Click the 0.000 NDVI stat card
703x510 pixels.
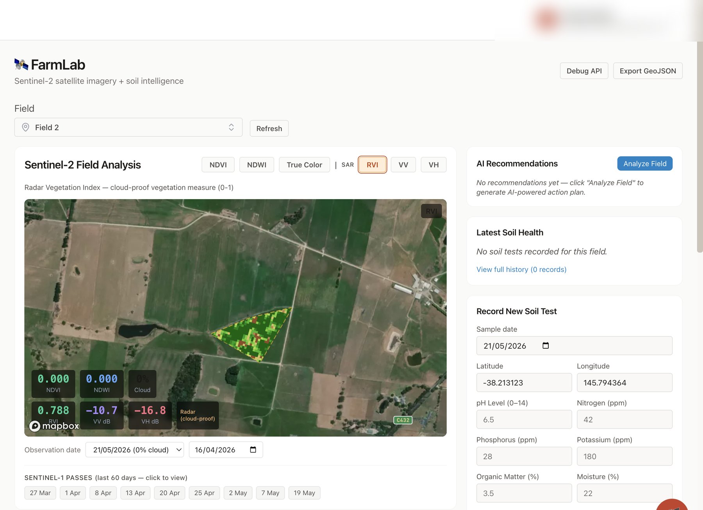point(53,383)
